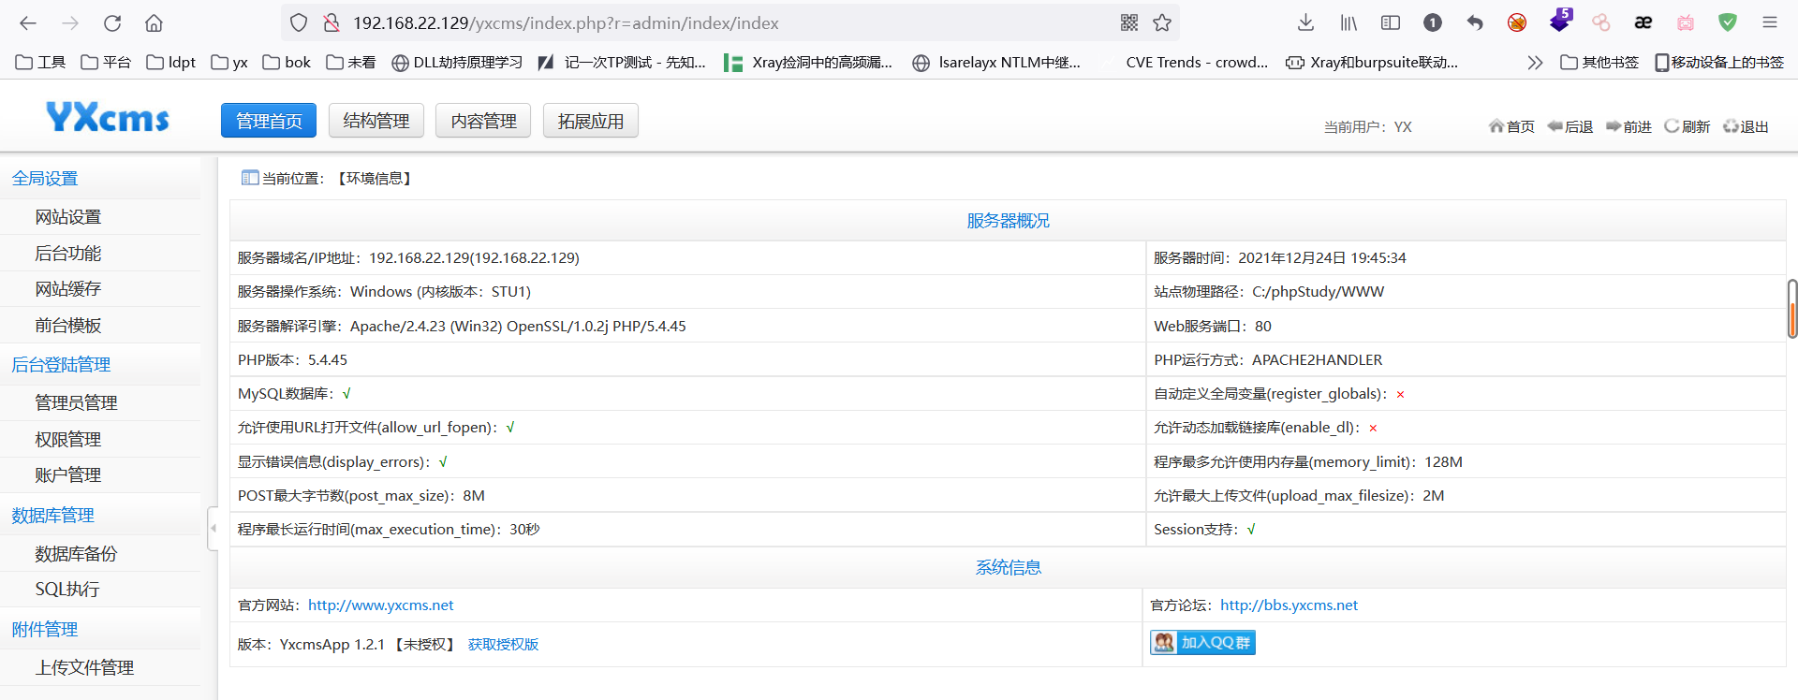Click the page vertical scrollbar thumb
The height and width of the screenshot is (700, 1798).
coord(1792,309)
